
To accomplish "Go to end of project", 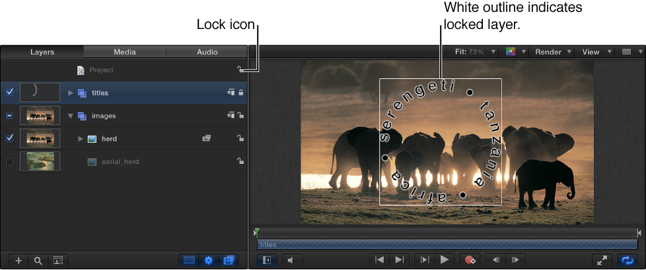I will tap(399, 259).
